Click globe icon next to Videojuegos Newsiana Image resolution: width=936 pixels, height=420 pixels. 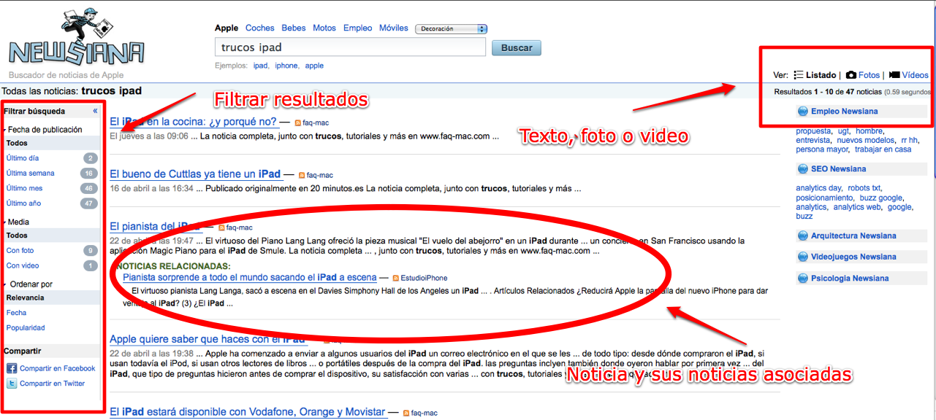click(803, 257)
